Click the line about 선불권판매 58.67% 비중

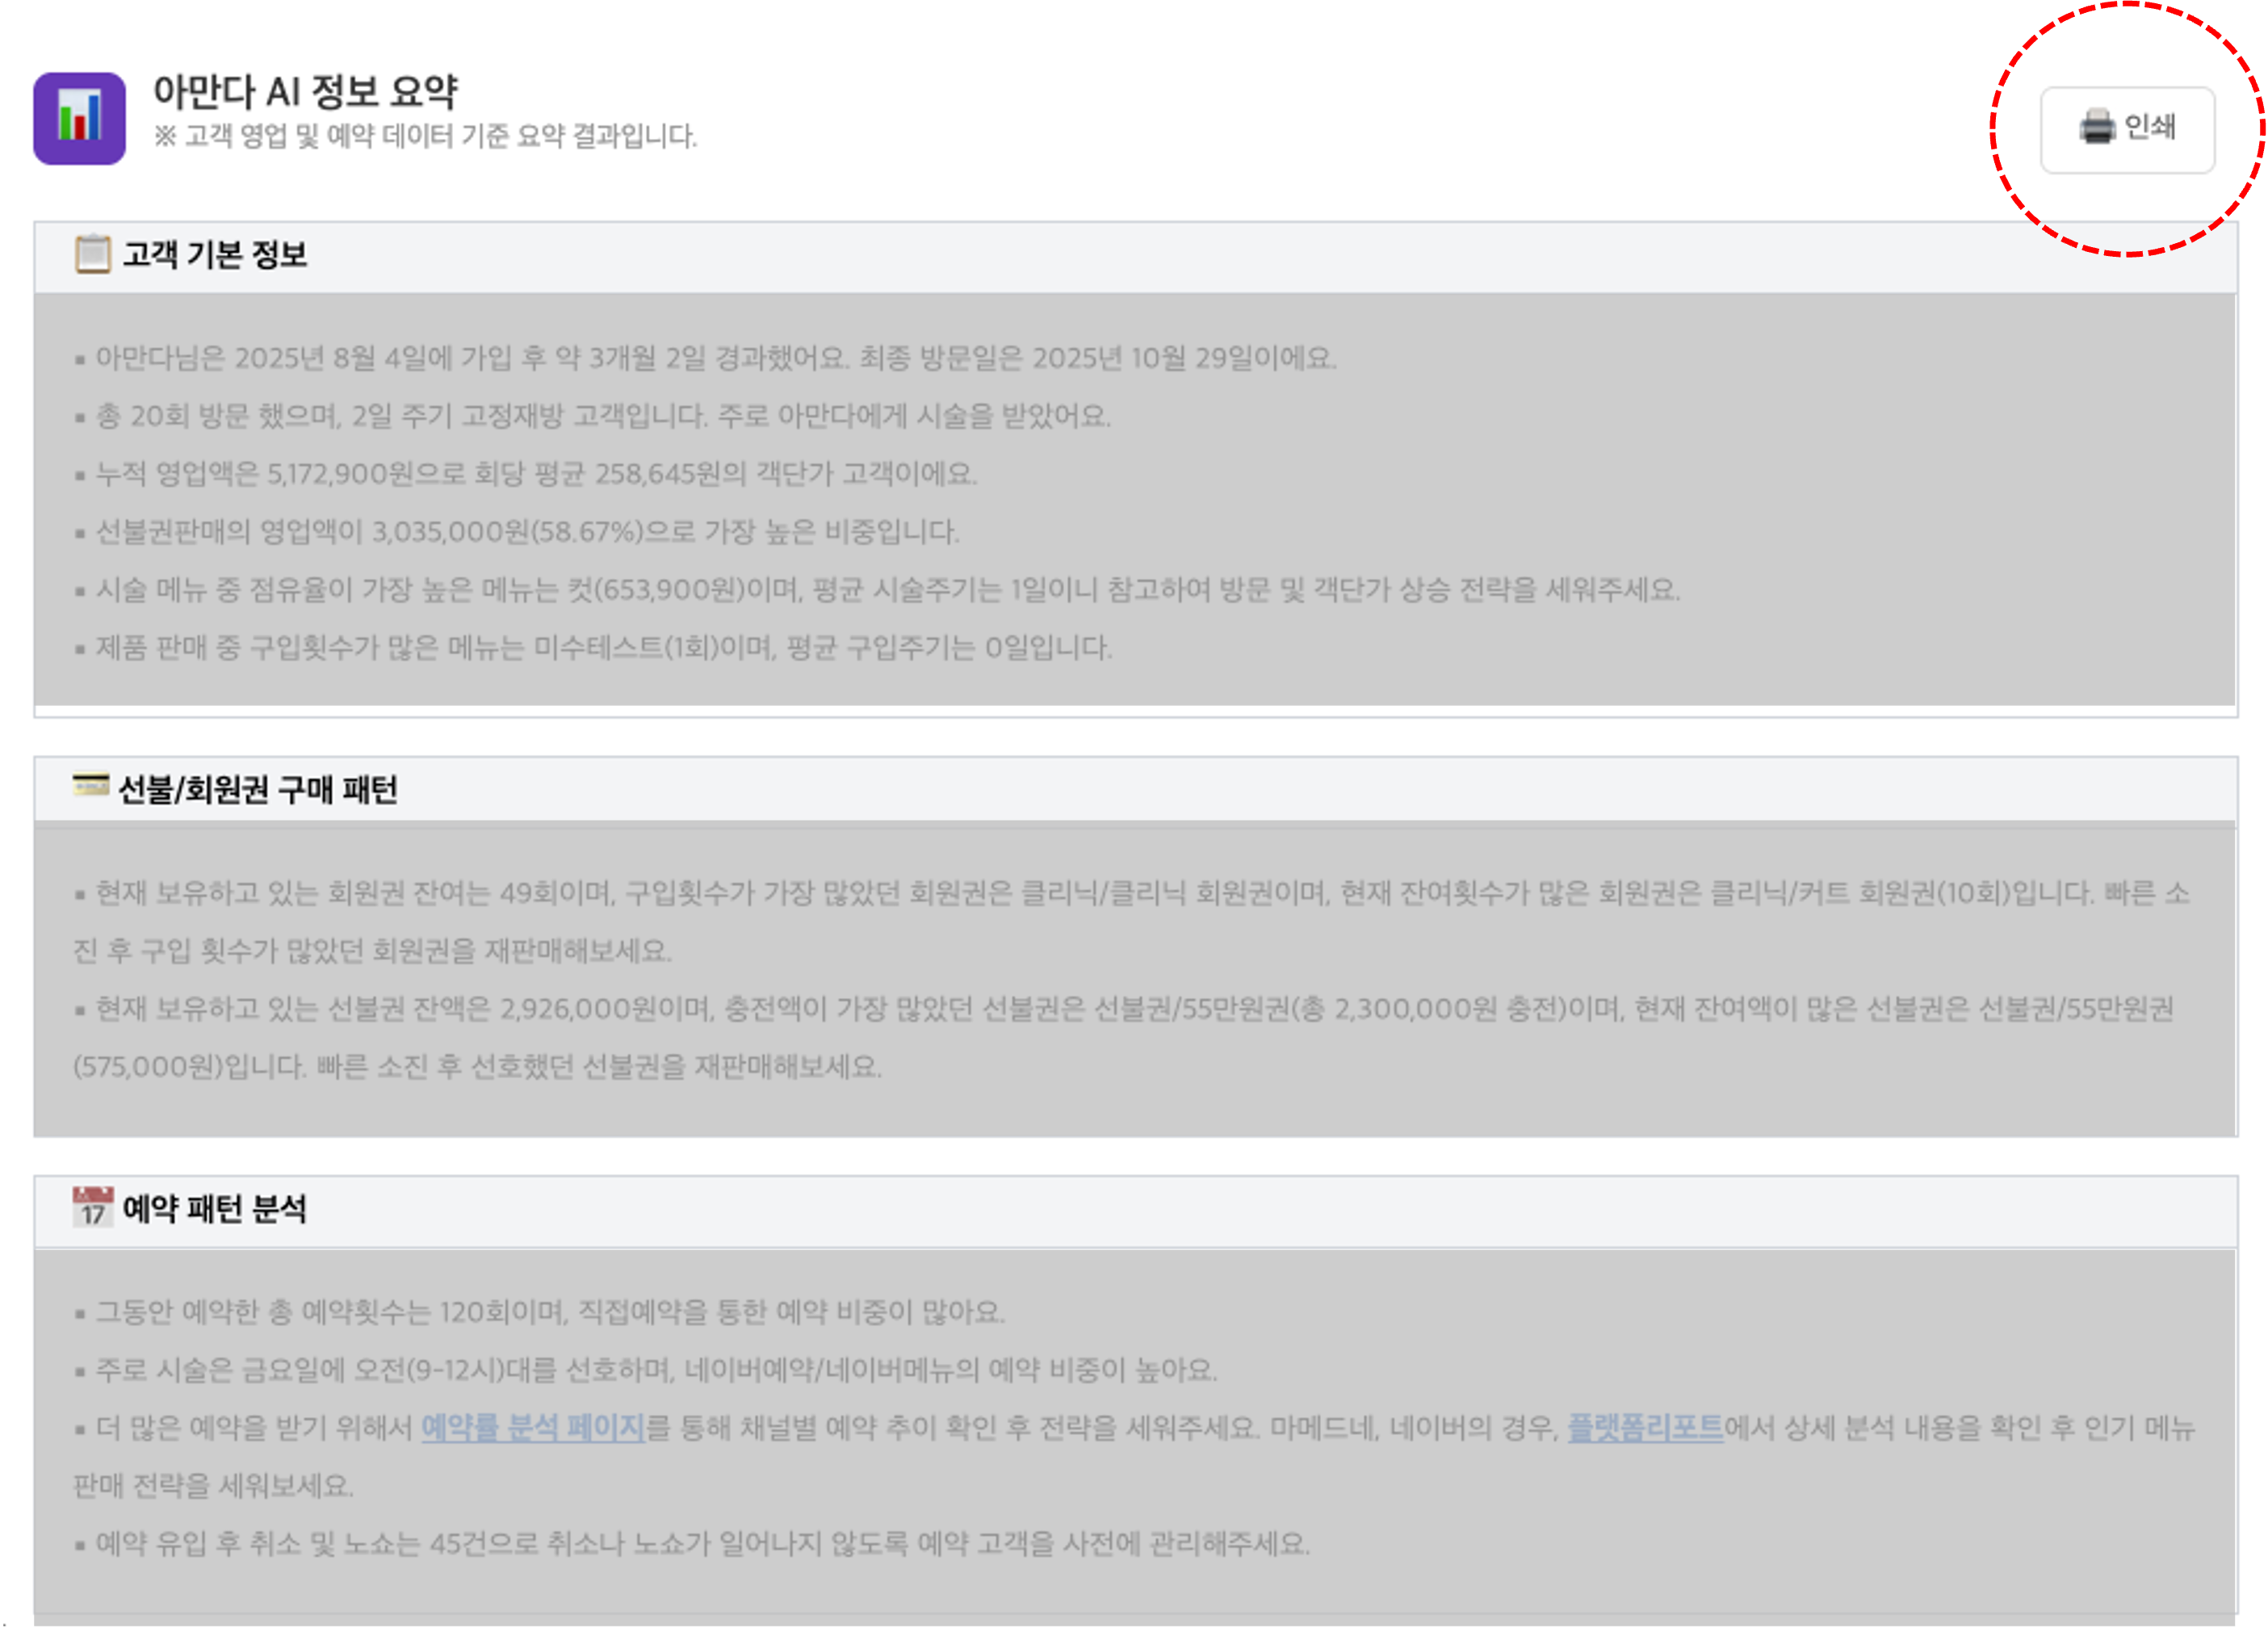point(526,532)
